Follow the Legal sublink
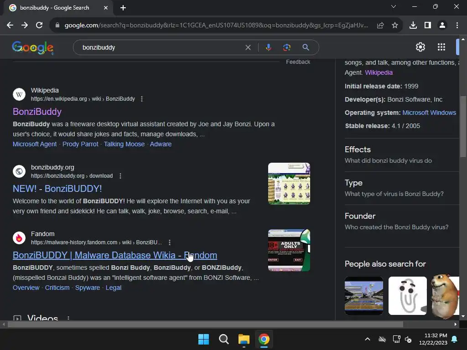The height and width of the screenshot is (350, 467). [114, 288]
